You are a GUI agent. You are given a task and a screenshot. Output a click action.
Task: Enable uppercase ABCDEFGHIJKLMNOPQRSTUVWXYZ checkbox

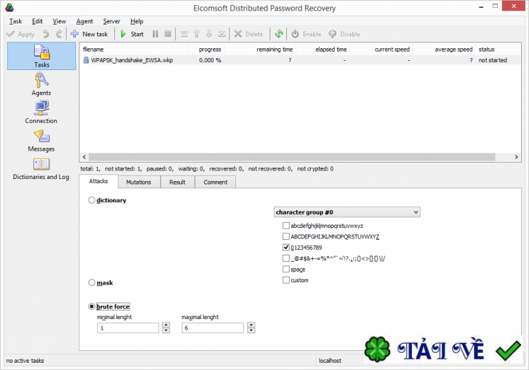(x=286, y=237)
